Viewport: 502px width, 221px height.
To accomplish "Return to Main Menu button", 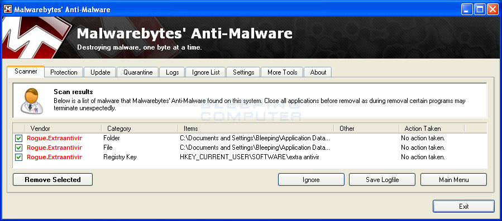I will [453, 179].
